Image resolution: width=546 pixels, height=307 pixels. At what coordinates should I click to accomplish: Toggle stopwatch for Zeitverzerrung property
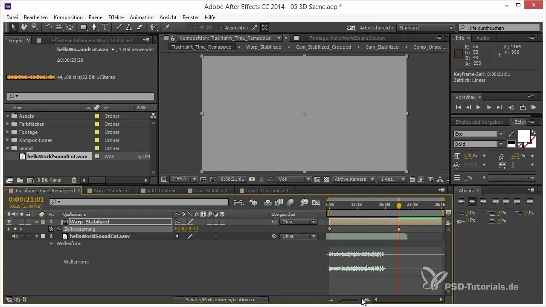click(x=51, y=229)
